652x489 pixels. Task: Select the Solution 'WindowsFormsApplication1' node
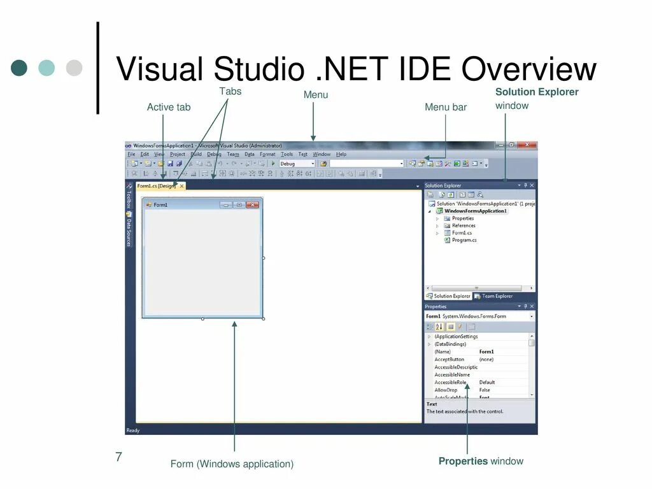[483, 204]
